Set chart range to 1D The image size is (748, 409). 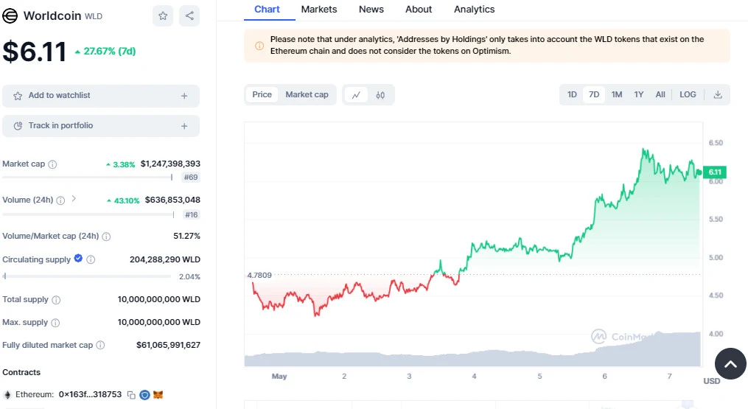572,94
